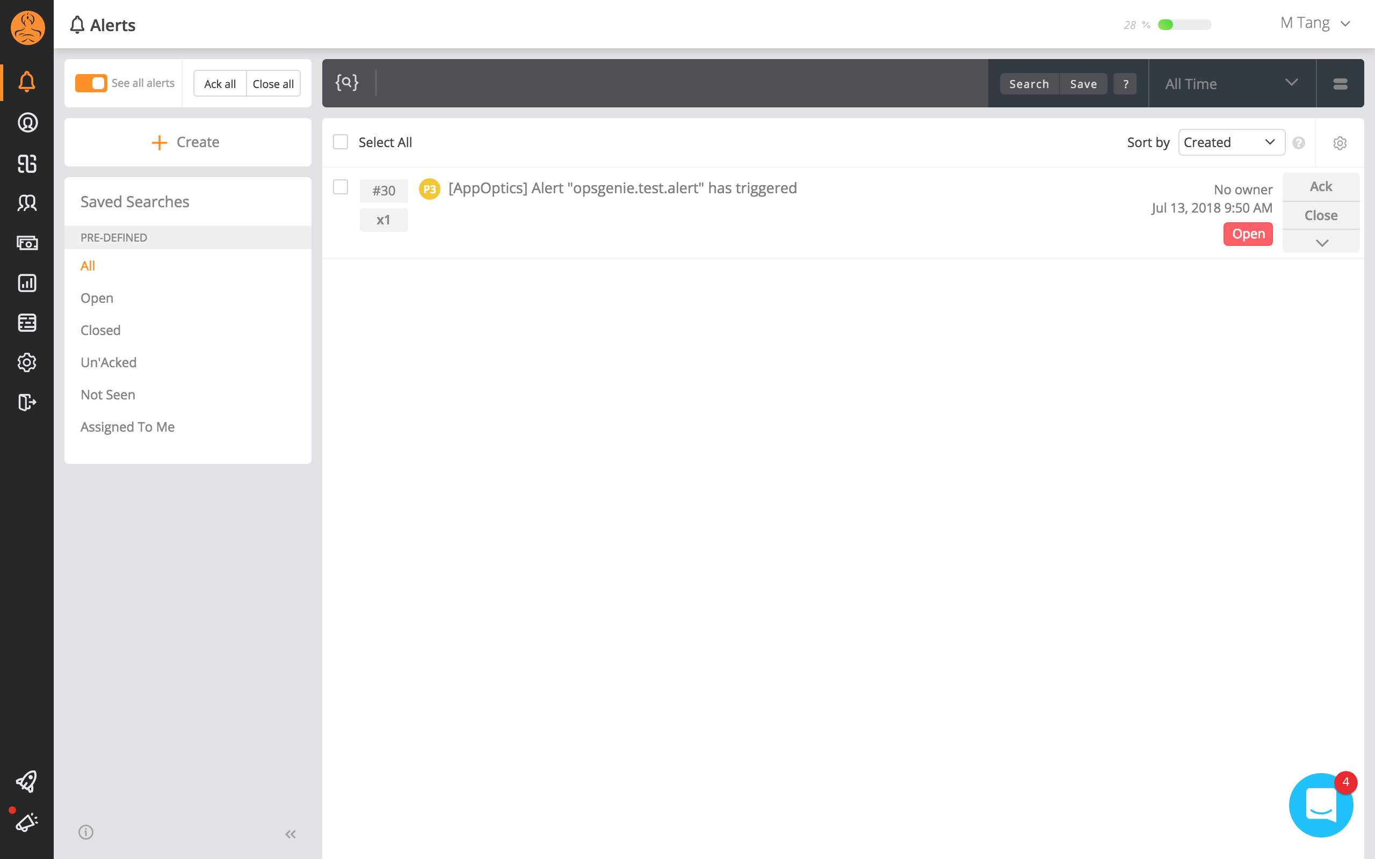The width and height of the screenshot is (1375, 859).
Task: Click the 28% progress bar
Action: point(1184,25)
